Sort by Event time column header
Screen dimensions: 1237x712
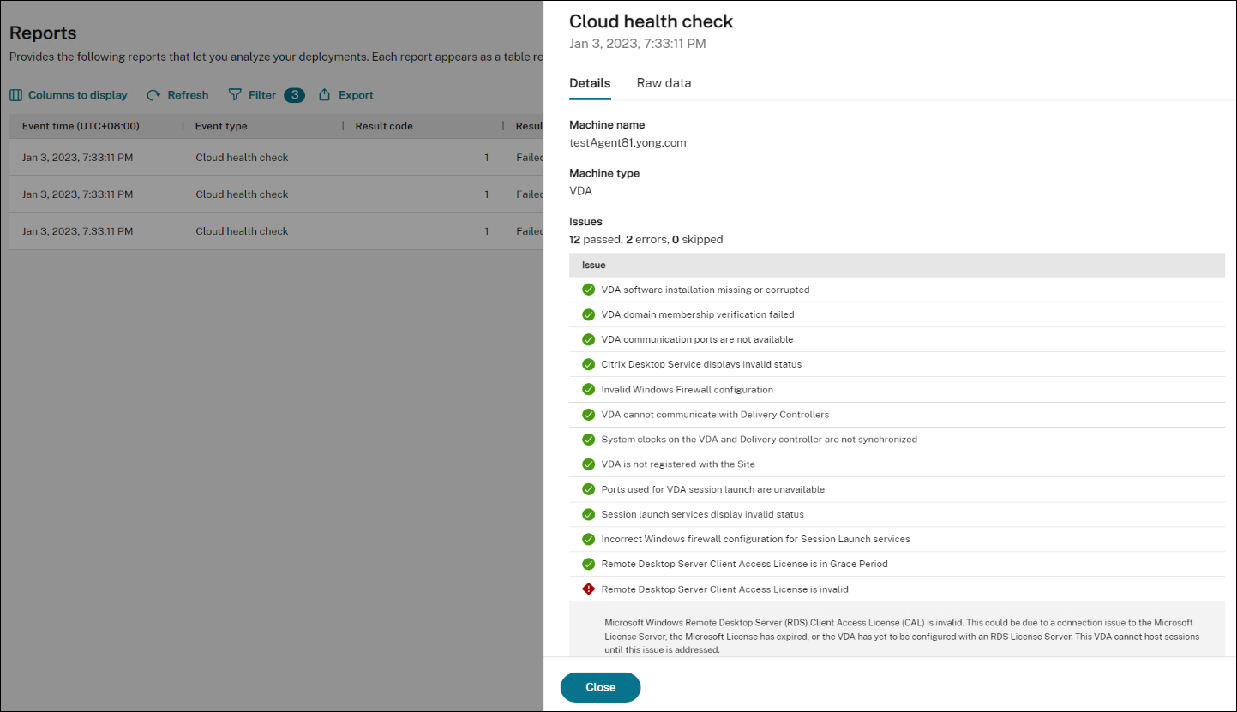(81, 126)
